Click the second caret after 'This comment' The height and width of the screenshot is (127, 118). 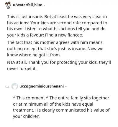point(47,98)
